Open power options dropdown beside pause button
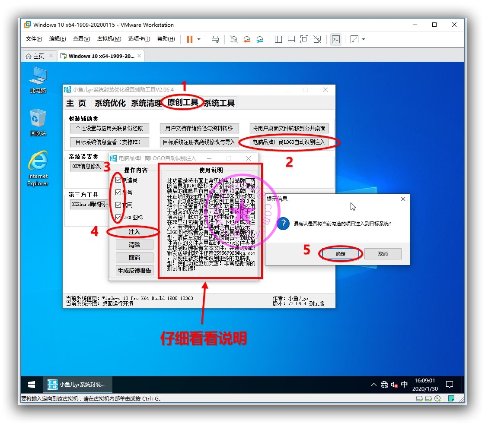This screenshot has height=423, width=485. pyautogui.click(x=199, y=39)
